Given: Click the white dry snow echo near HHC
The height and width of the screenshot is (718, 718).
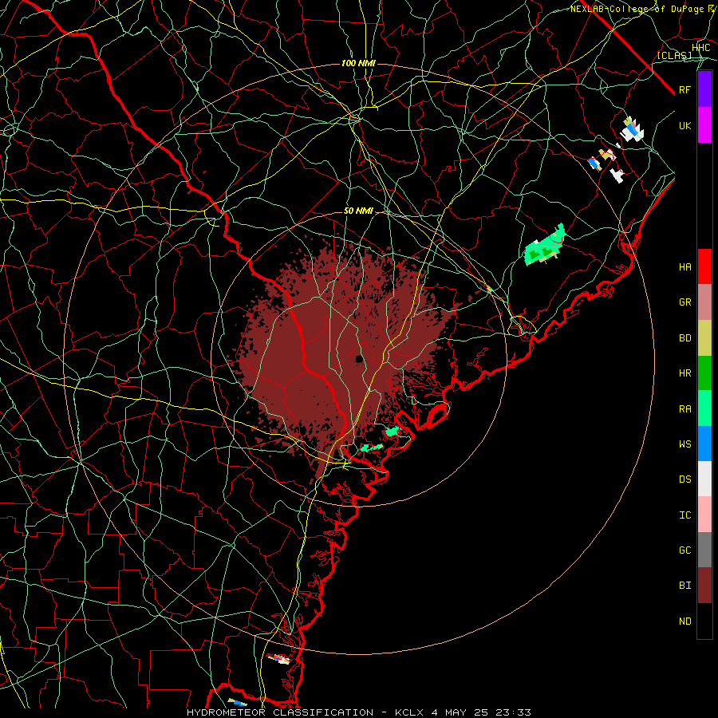Looking at the screenshot, I should tap(632, 129).
